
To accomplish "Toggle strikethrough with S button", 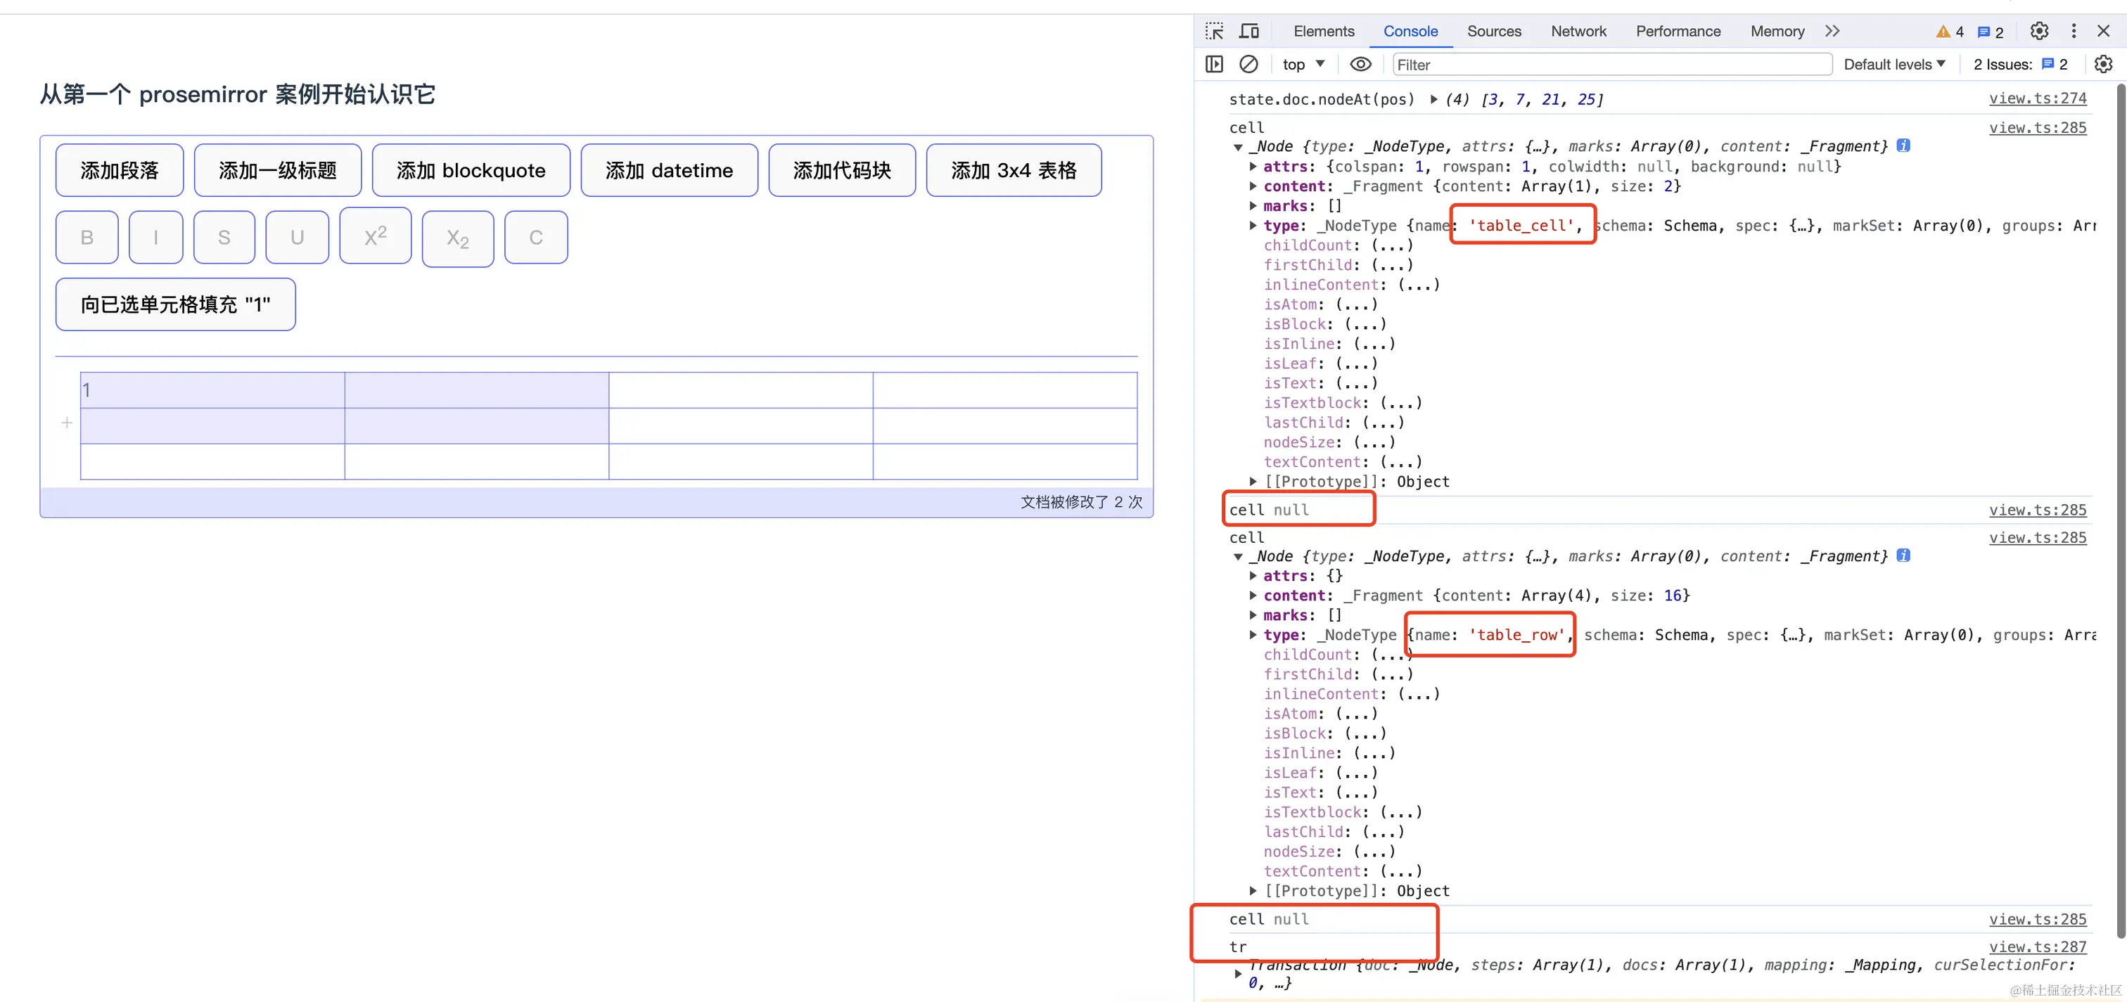I will (x=224, y=238).
